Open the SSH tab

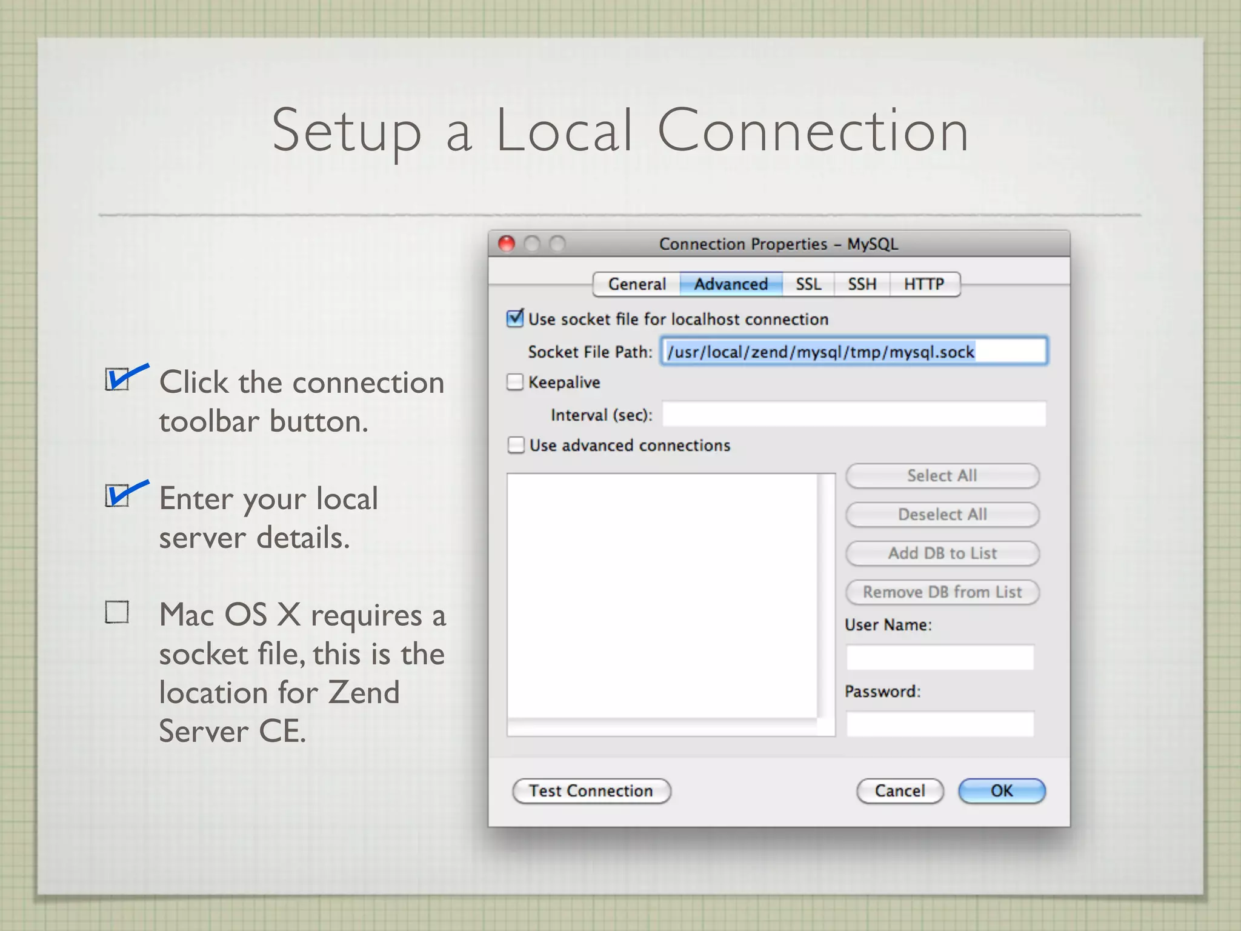862,284
